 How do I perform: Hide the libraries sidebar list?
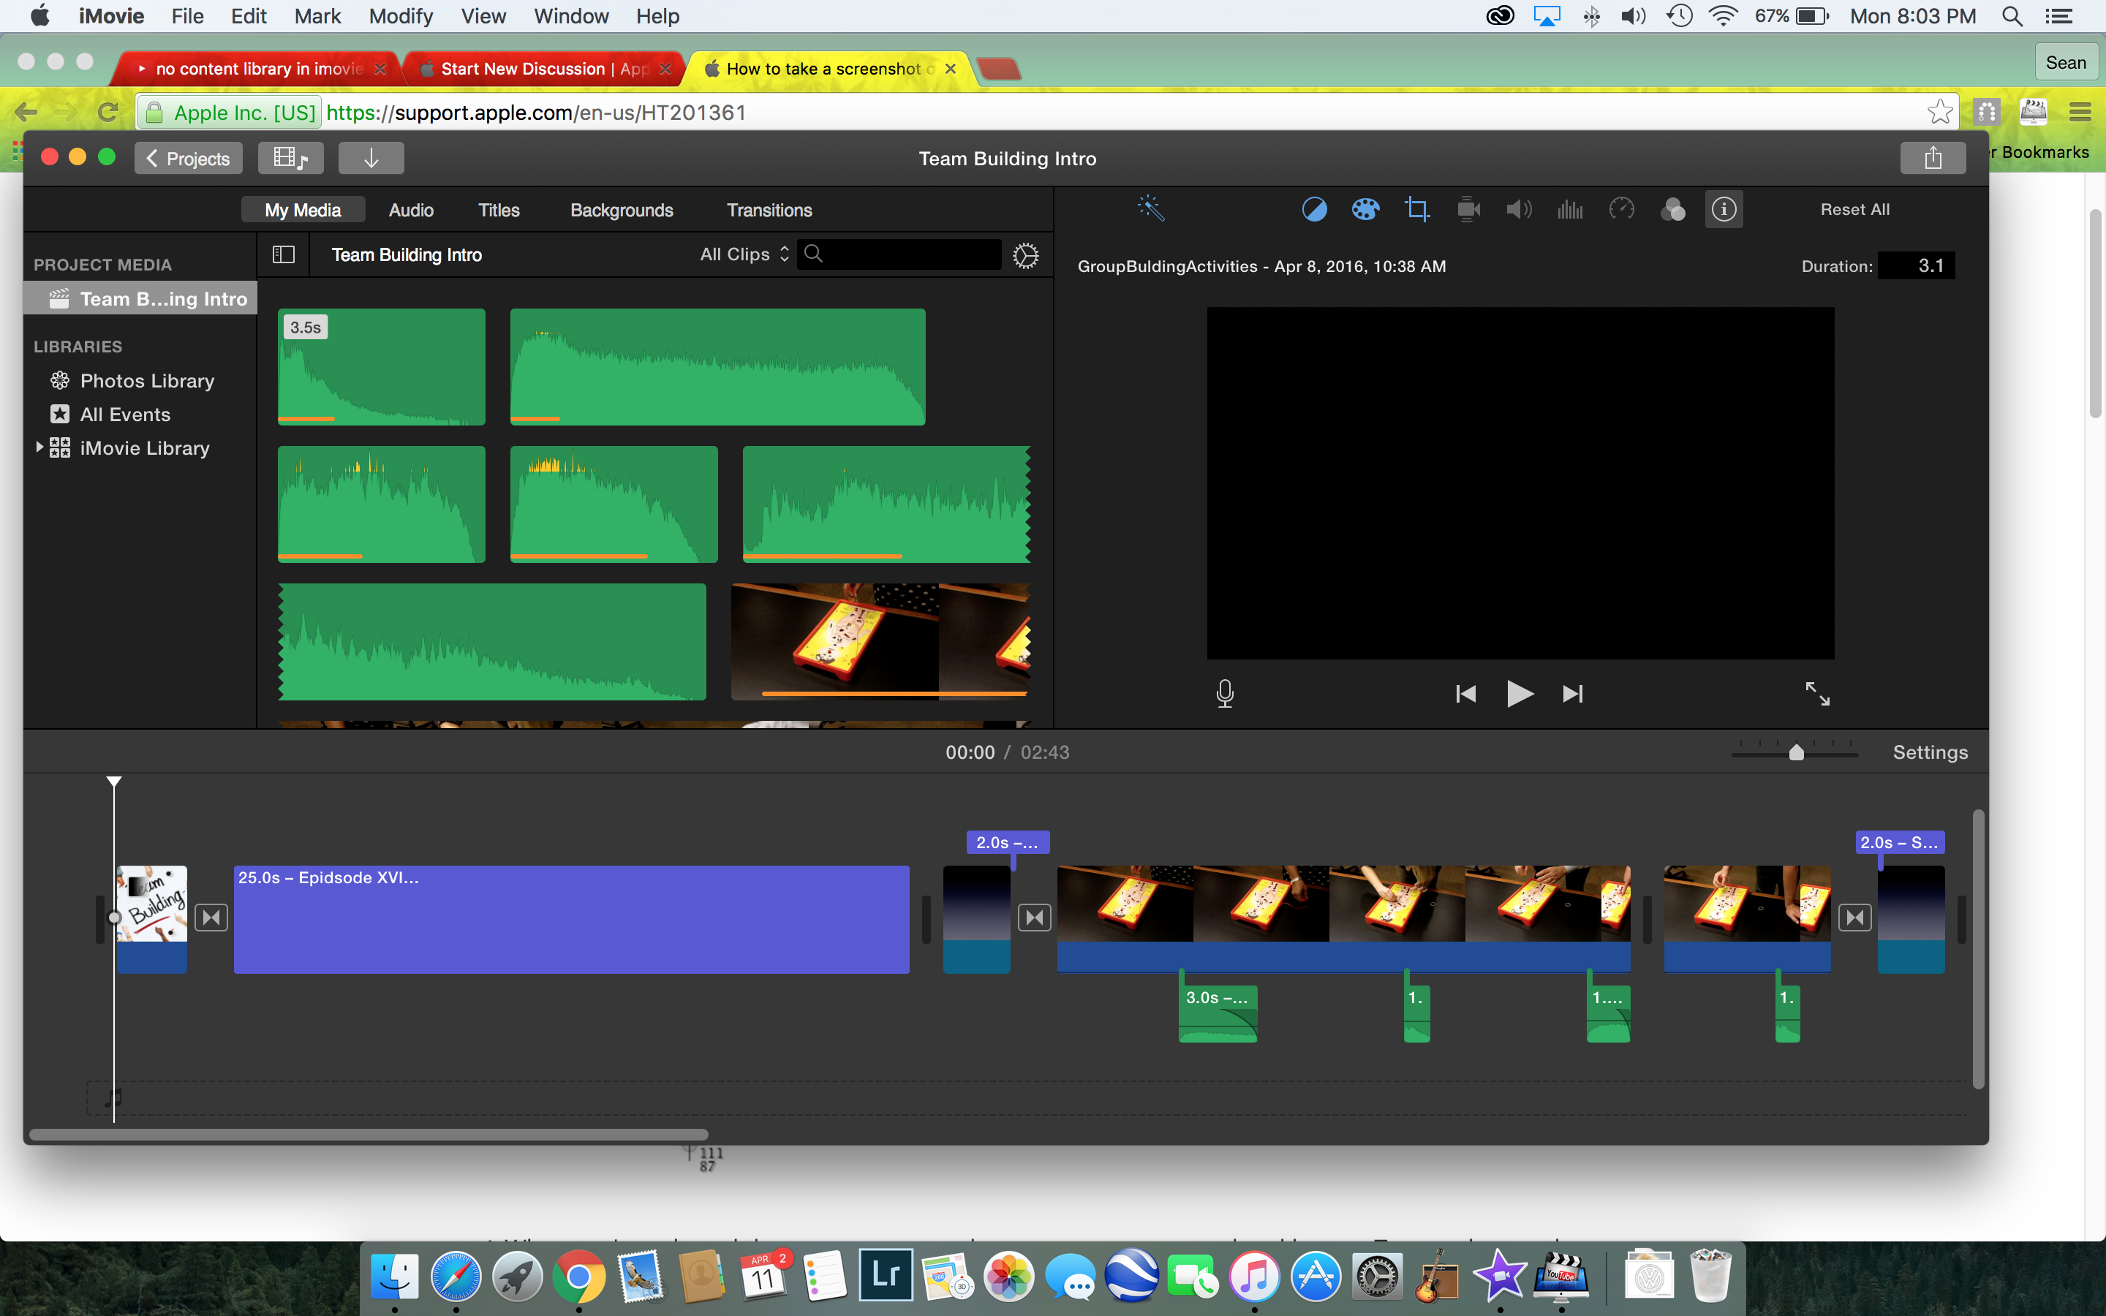284,254
